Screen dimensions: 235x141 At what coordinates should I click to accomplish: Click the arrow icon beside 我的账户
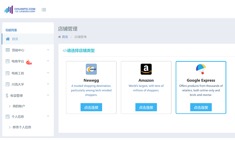coord(10,106)
